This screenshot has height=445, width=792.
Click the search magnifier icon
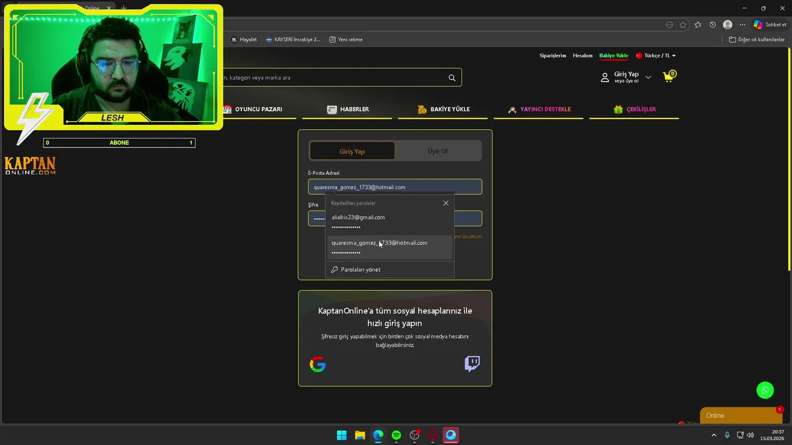coord(452,78)
